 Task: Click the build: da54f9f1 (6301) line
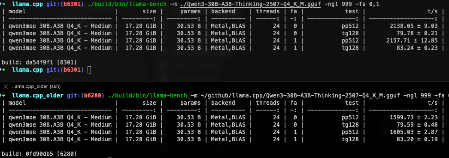click(39, 62)
